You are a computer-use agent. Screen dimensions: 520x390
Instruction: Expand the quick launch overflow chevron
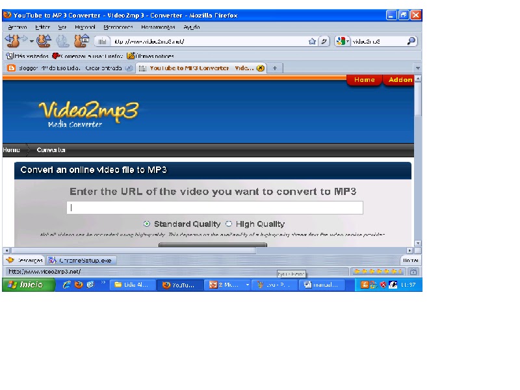point(103,283)
